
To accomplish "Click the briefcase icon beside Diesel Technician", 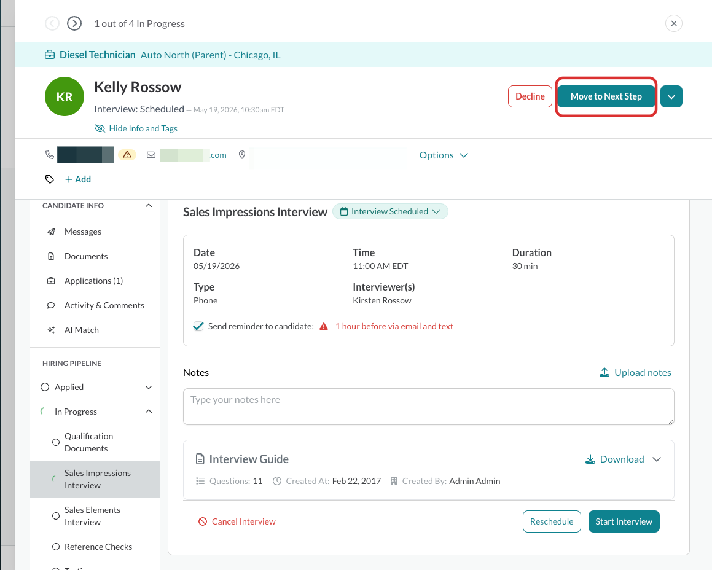I will click(50, 55).
